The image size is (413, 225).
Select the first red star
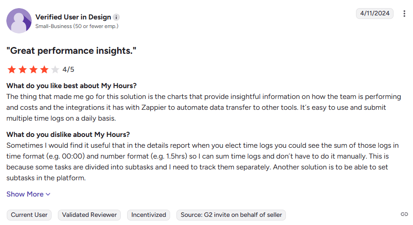12,70
